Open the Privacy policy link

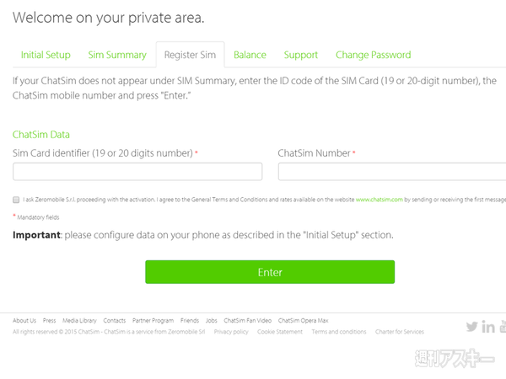pos(231,332)
